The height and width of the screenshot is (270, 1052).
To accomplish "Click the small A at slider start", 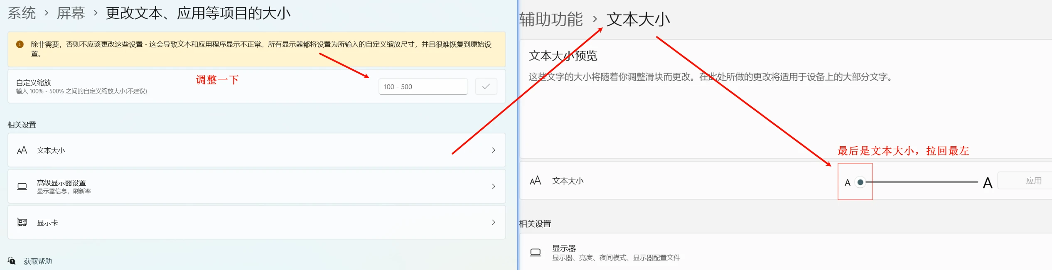I will click(848, 182).
